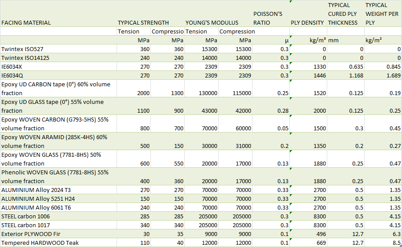Select the TYPICAL CURED PLY THICKNESS header
This screenshot has width=402, height=247.
coord(346,14)
